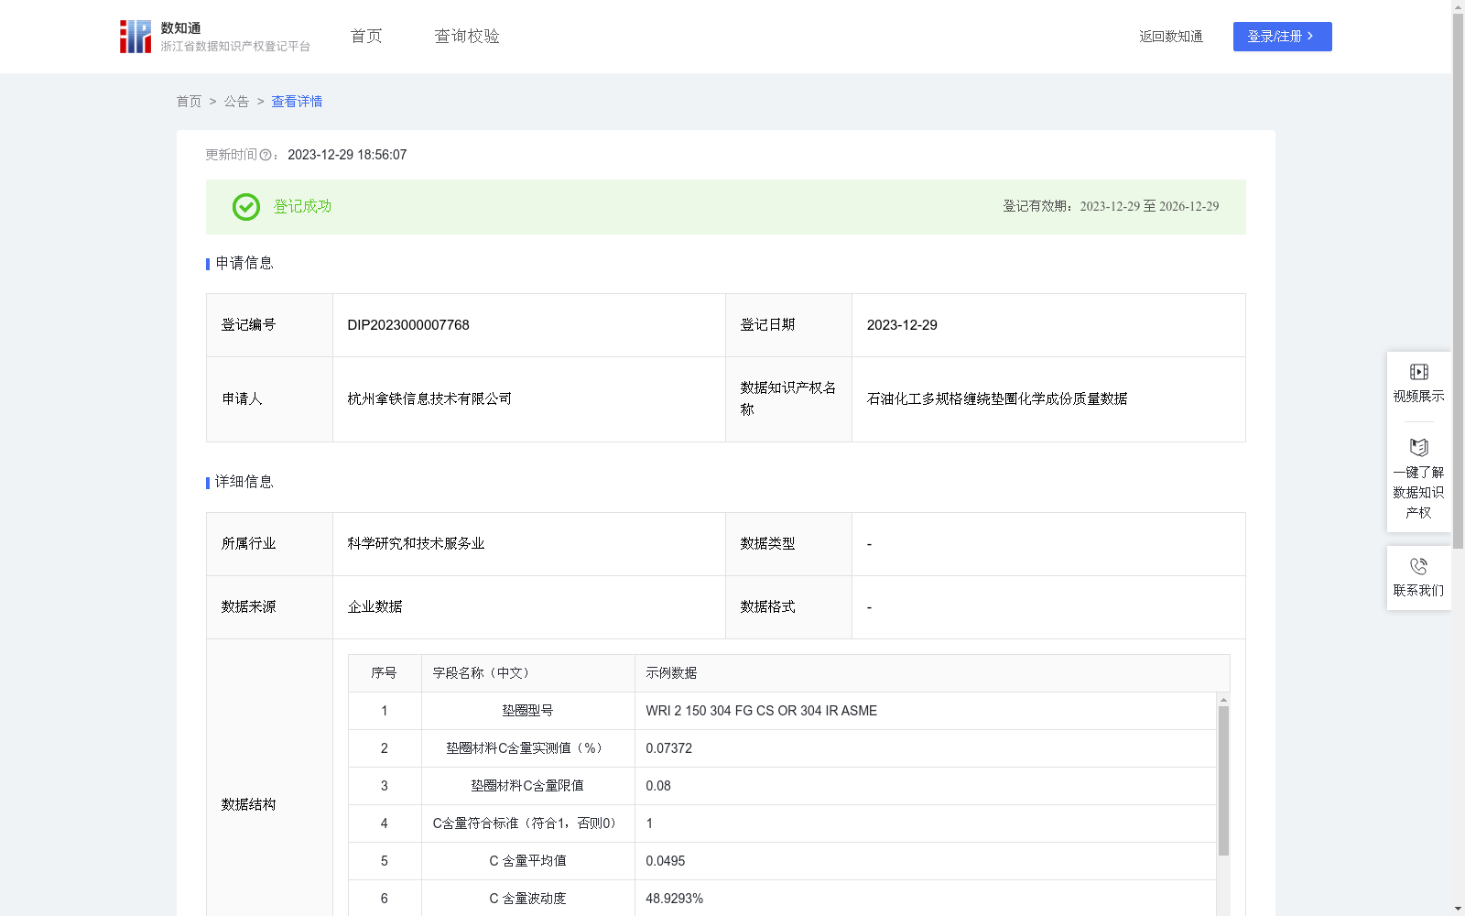Click 垫圈型号 field name cell
This screenshot has width=1465, height=916.
pos(527,711)
